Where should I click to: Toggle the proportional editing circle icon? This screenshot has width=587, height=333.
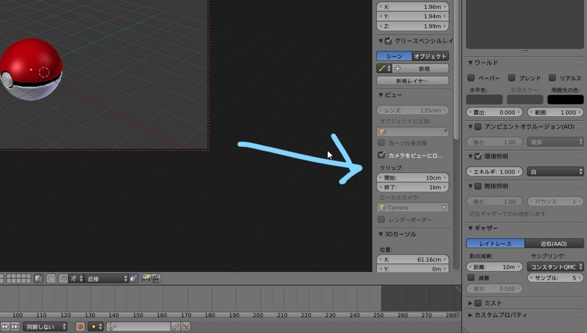coord(51,279)
